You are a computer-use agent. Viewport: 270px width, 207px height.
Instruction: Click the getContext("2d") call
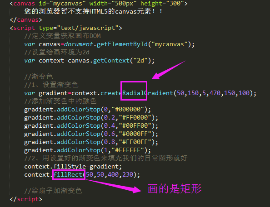tap(122, 61)
